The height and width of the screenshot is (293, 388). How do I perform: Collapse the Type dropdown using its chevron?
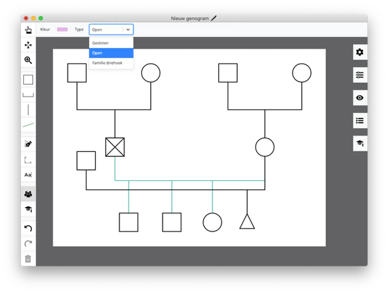tap(128, 30)
